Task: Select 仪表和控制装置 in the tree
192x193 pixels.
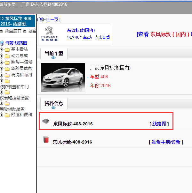Action: click(14, 98)
